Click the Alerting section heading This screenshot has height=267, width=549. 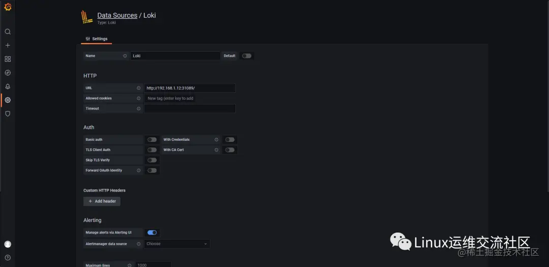tap(93, 220)
